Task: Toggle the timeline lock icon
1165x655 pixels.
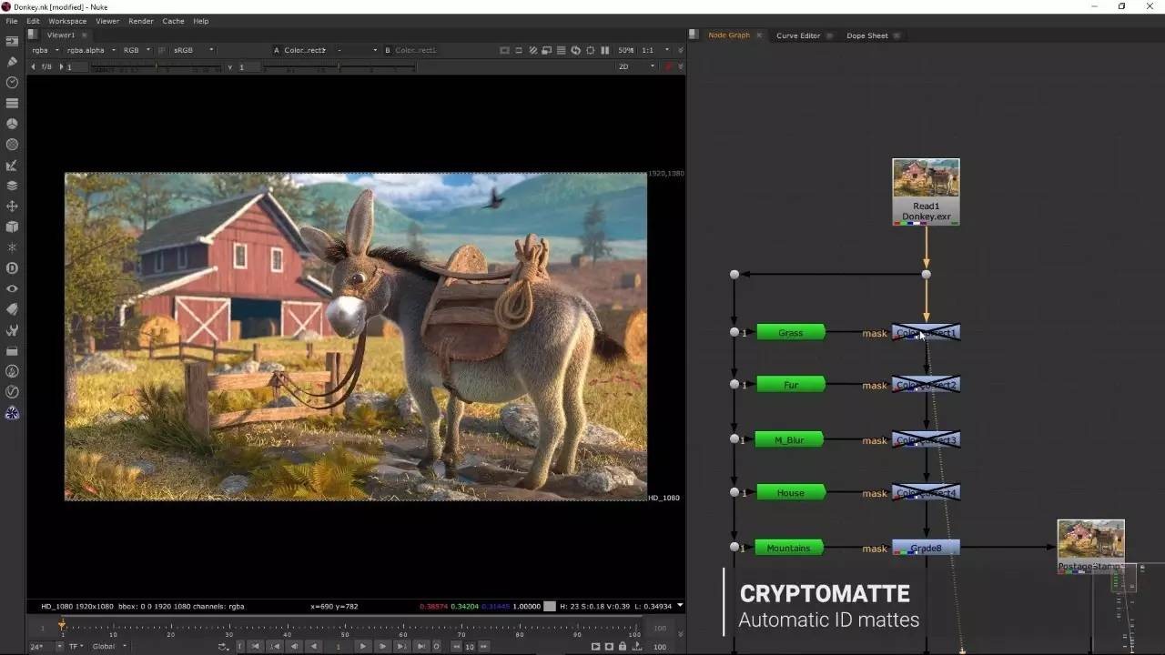Action: 622,647
